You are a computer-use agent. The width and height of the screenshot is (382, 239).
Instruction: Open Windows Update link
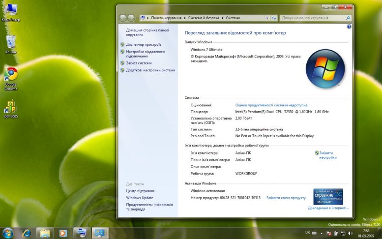(140, 198)
